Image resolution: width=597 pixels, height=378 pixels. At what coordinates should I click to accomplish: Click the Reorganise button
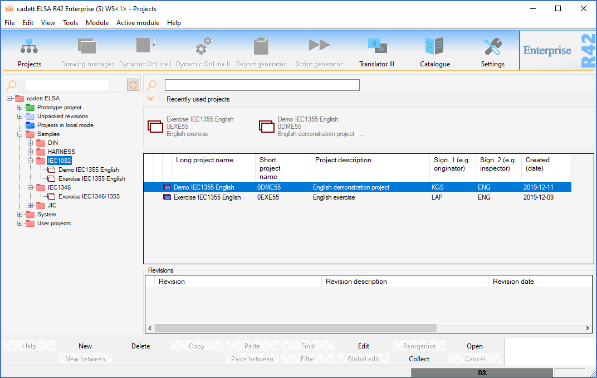(x=419, y=346)
